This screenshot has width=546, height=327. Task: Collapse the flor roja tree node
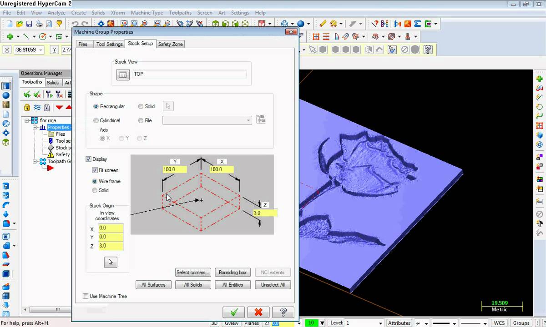point(27,120)
